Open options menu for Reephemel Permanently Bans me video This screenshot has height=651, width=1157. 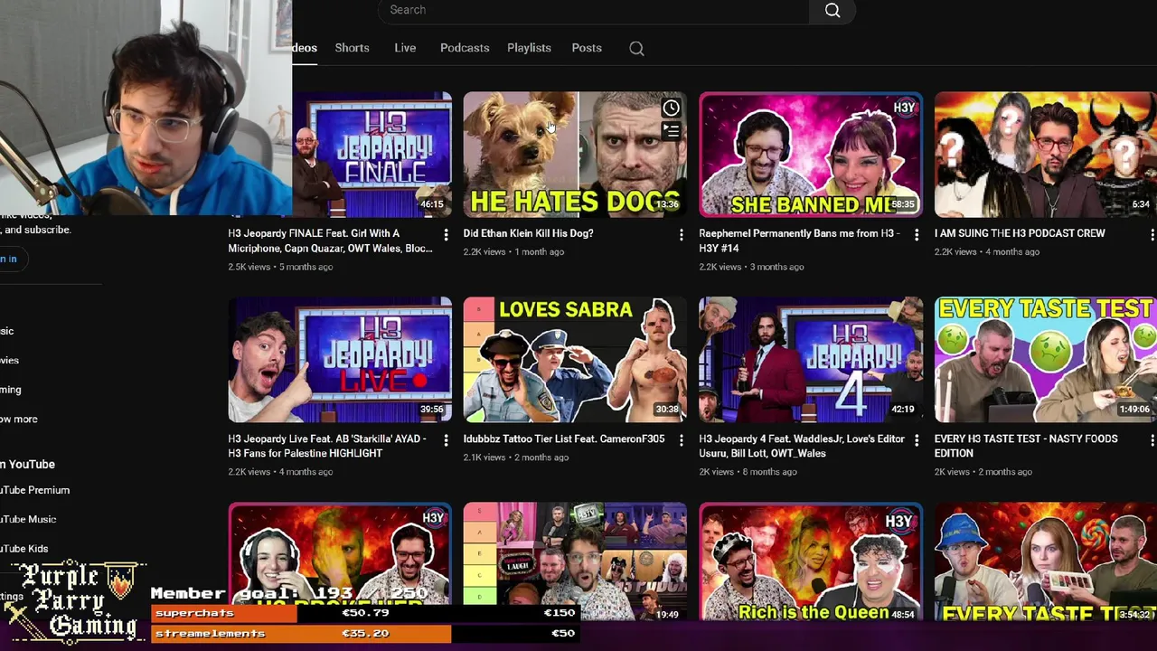point(917,235)
